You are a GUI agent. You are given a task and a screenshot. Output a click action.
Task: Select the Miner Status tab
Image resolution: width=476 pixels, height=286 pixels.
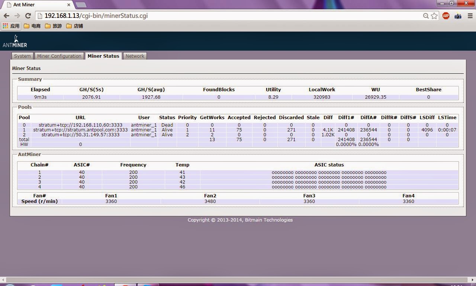(103, 56)
